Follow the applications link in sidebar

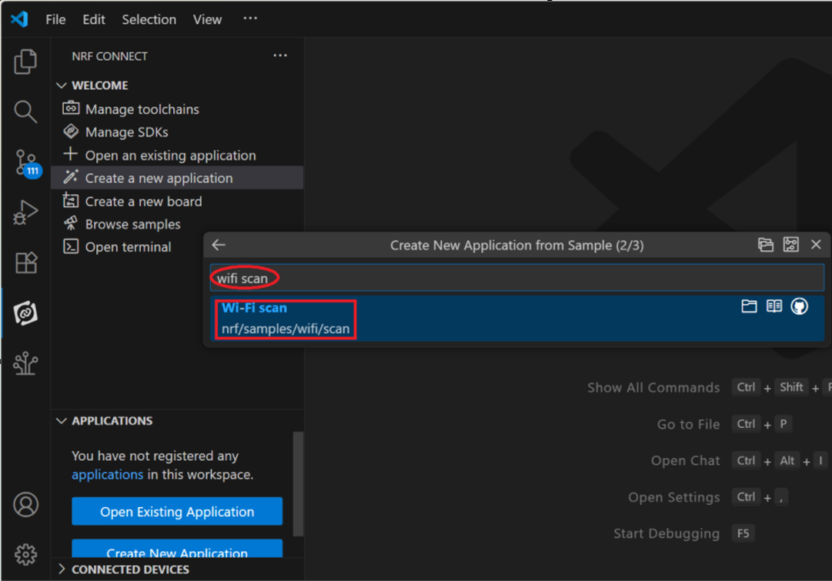point(107,475)
